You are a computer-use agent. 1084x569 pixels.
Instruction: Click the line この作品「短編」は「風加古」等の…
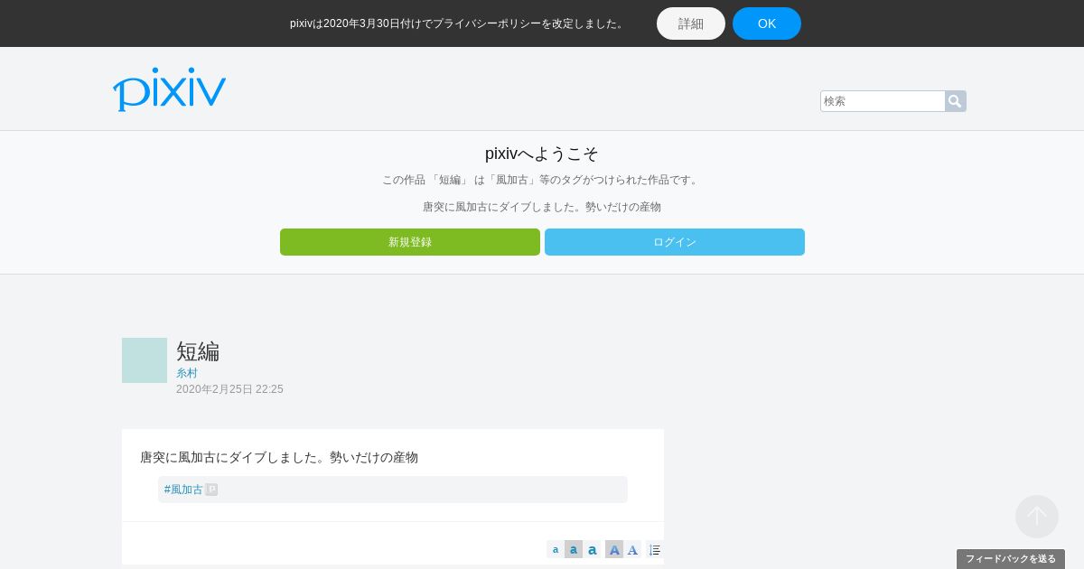(x=542, y=180)
